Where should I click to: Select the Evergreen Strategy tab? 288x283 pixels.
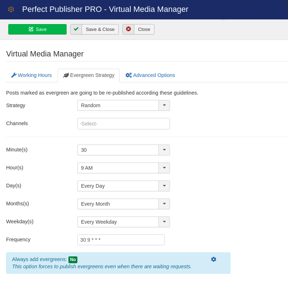coord(89,76)
